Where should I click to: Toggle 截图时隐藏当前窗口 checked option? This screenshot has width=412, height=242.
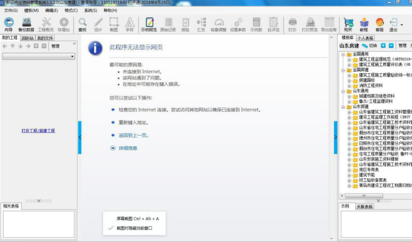(x=134, y=228)
